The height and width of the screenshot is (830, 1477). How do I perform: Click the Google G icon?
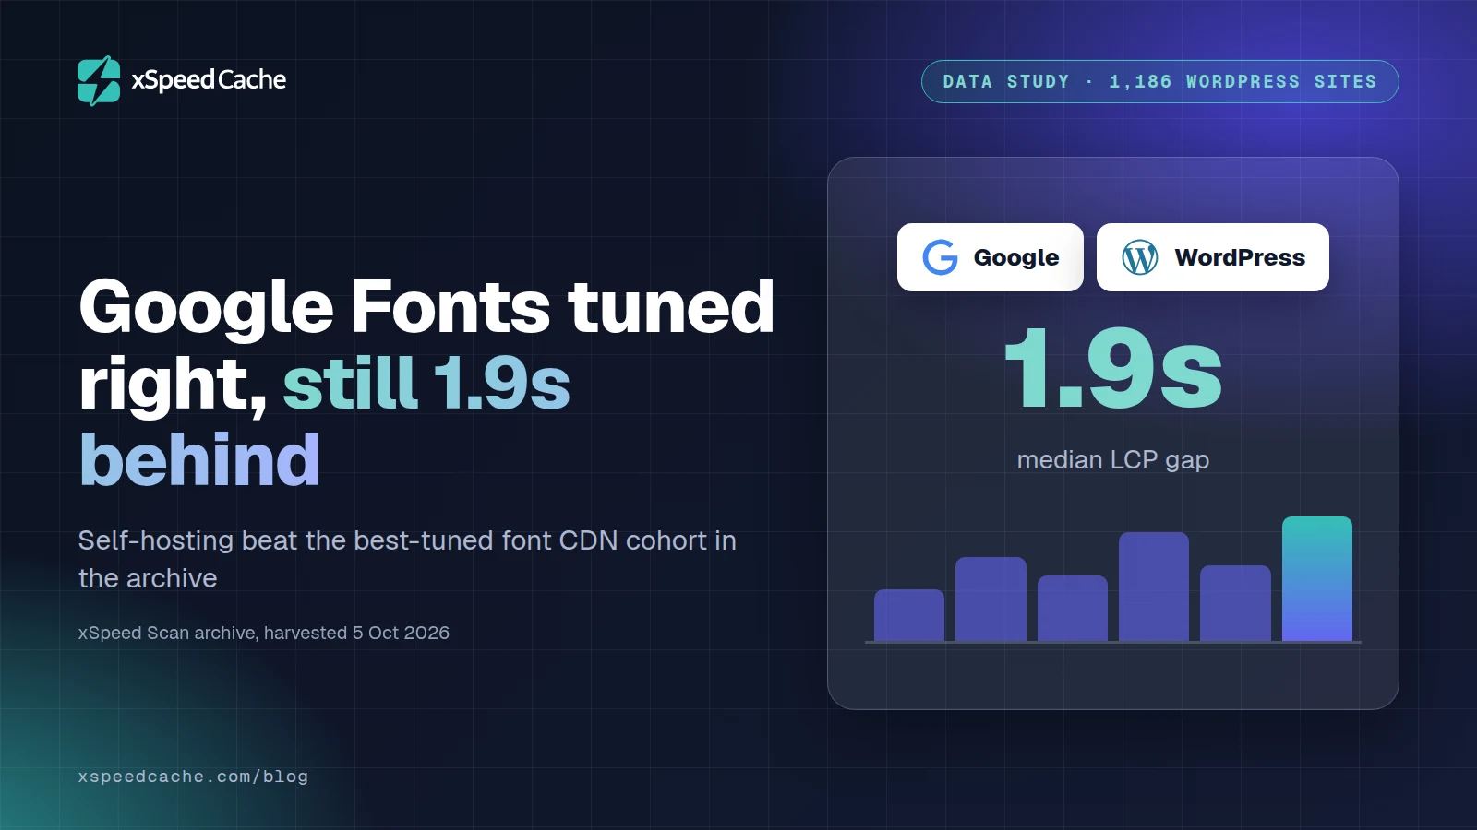point(941,257)
